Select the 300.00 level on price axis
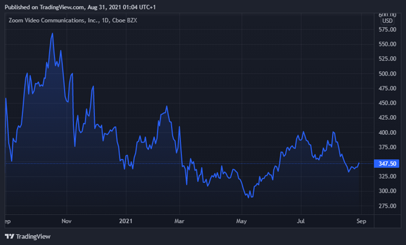Image resolution: width=406 pixels, height=245 pixels. (387, 191)
